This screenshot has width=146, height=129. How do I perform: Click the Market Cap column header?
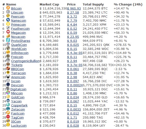pyautogui.click(x=49, y=4)
